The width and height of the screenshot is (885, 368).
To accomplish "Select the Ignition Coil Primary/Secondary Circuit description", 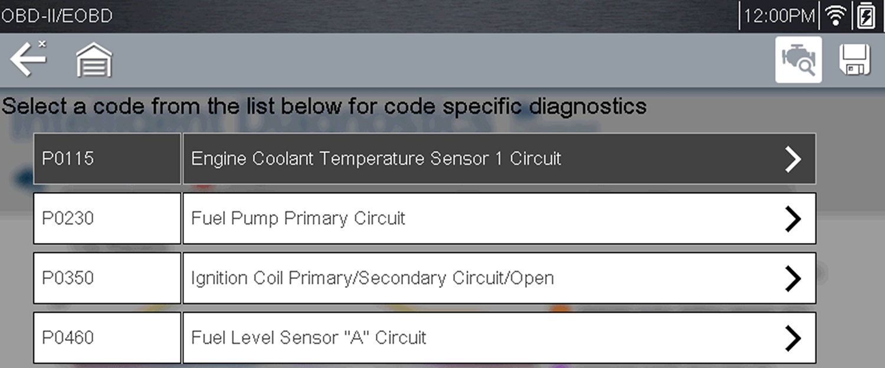I will click(x=372, y=278).
